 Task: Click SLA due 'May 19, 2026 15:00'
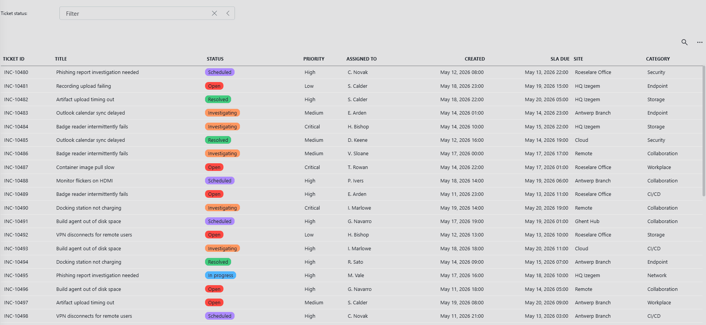[547, 86]
